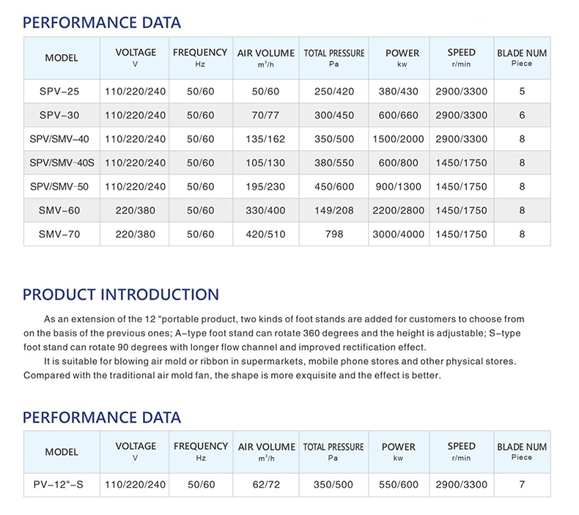Click the 420/510 air volume cell
Screen dimensions: 579x515
point(265,234)
